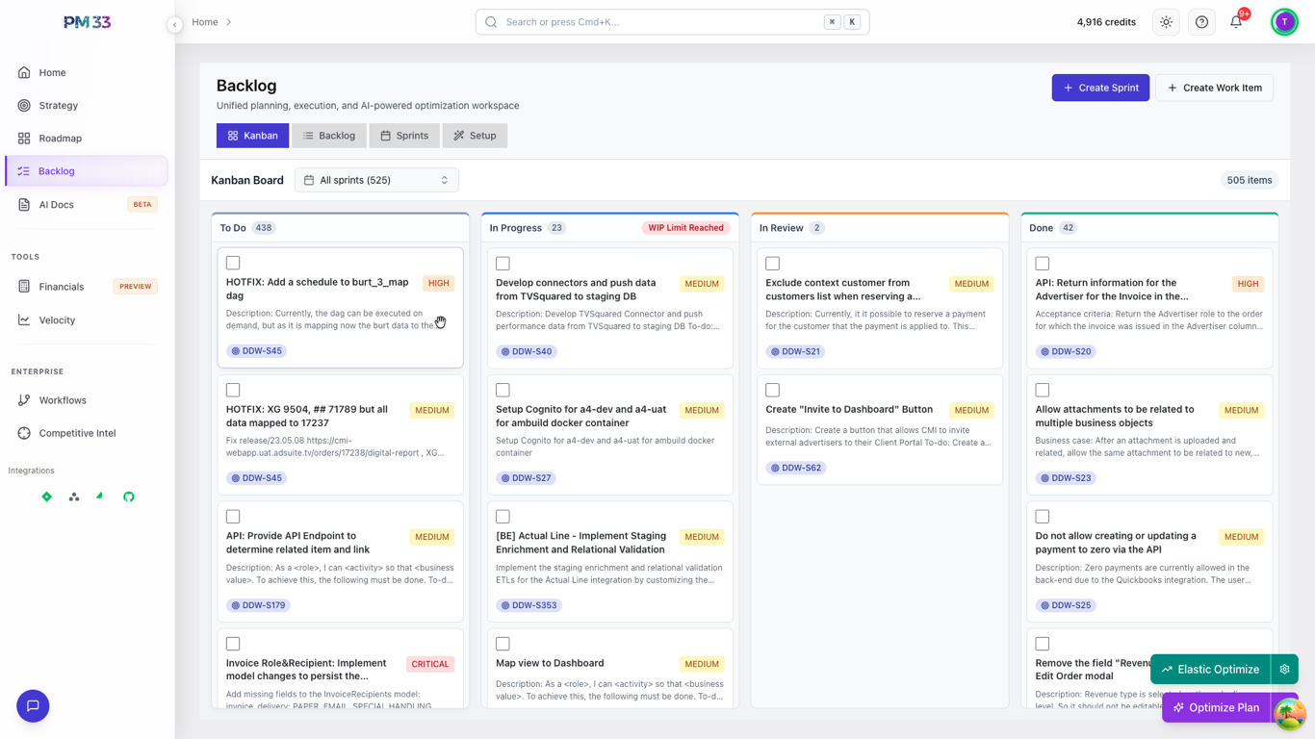Screen dimensions: 1315x739
Task: Open the chat widget at bottom left
Action: click(32, 705)
